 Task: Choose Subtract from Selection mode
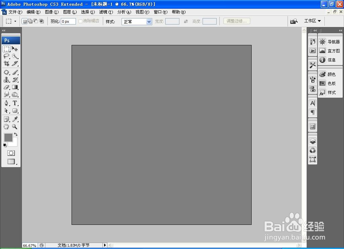(x=36, y=21)
